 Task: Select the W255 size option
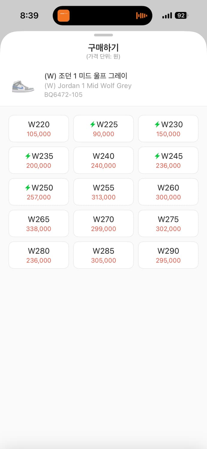click(x=103, y=192)
